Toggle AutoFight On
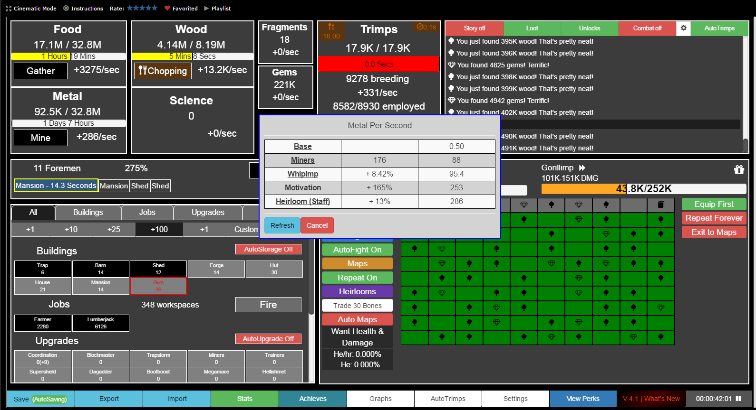Screen dimensions: 756x410 click(x=358, y=250)
